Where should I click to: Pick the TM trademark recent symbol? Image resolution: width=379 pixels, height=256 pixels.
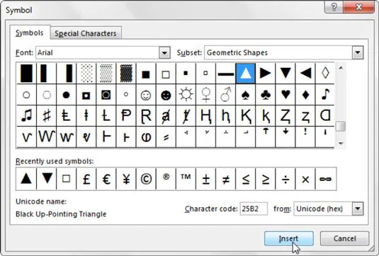click(186, 179)
